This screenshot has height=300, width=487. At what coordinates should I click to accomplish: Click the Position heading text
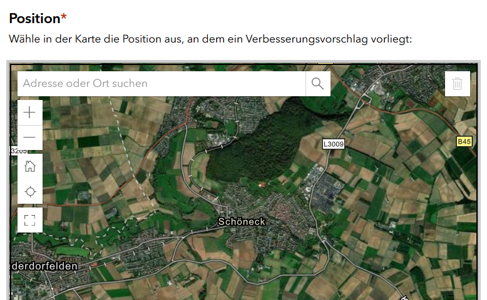(x=34, y=18)
